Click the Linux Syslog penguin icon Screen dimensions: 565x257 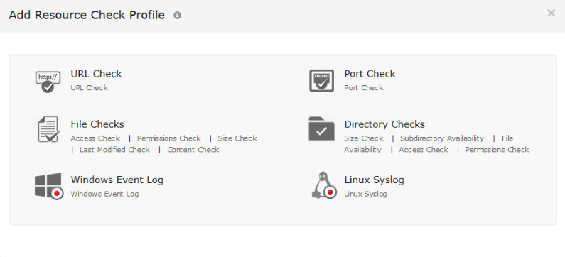[x=323, y=185]
